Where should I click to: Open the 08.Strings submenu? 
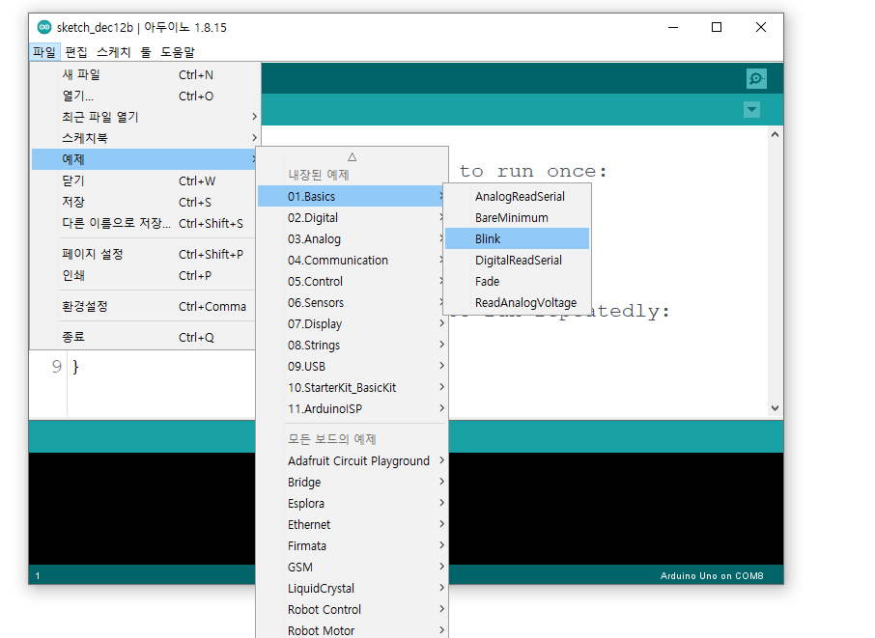click(x=352, y=345)
